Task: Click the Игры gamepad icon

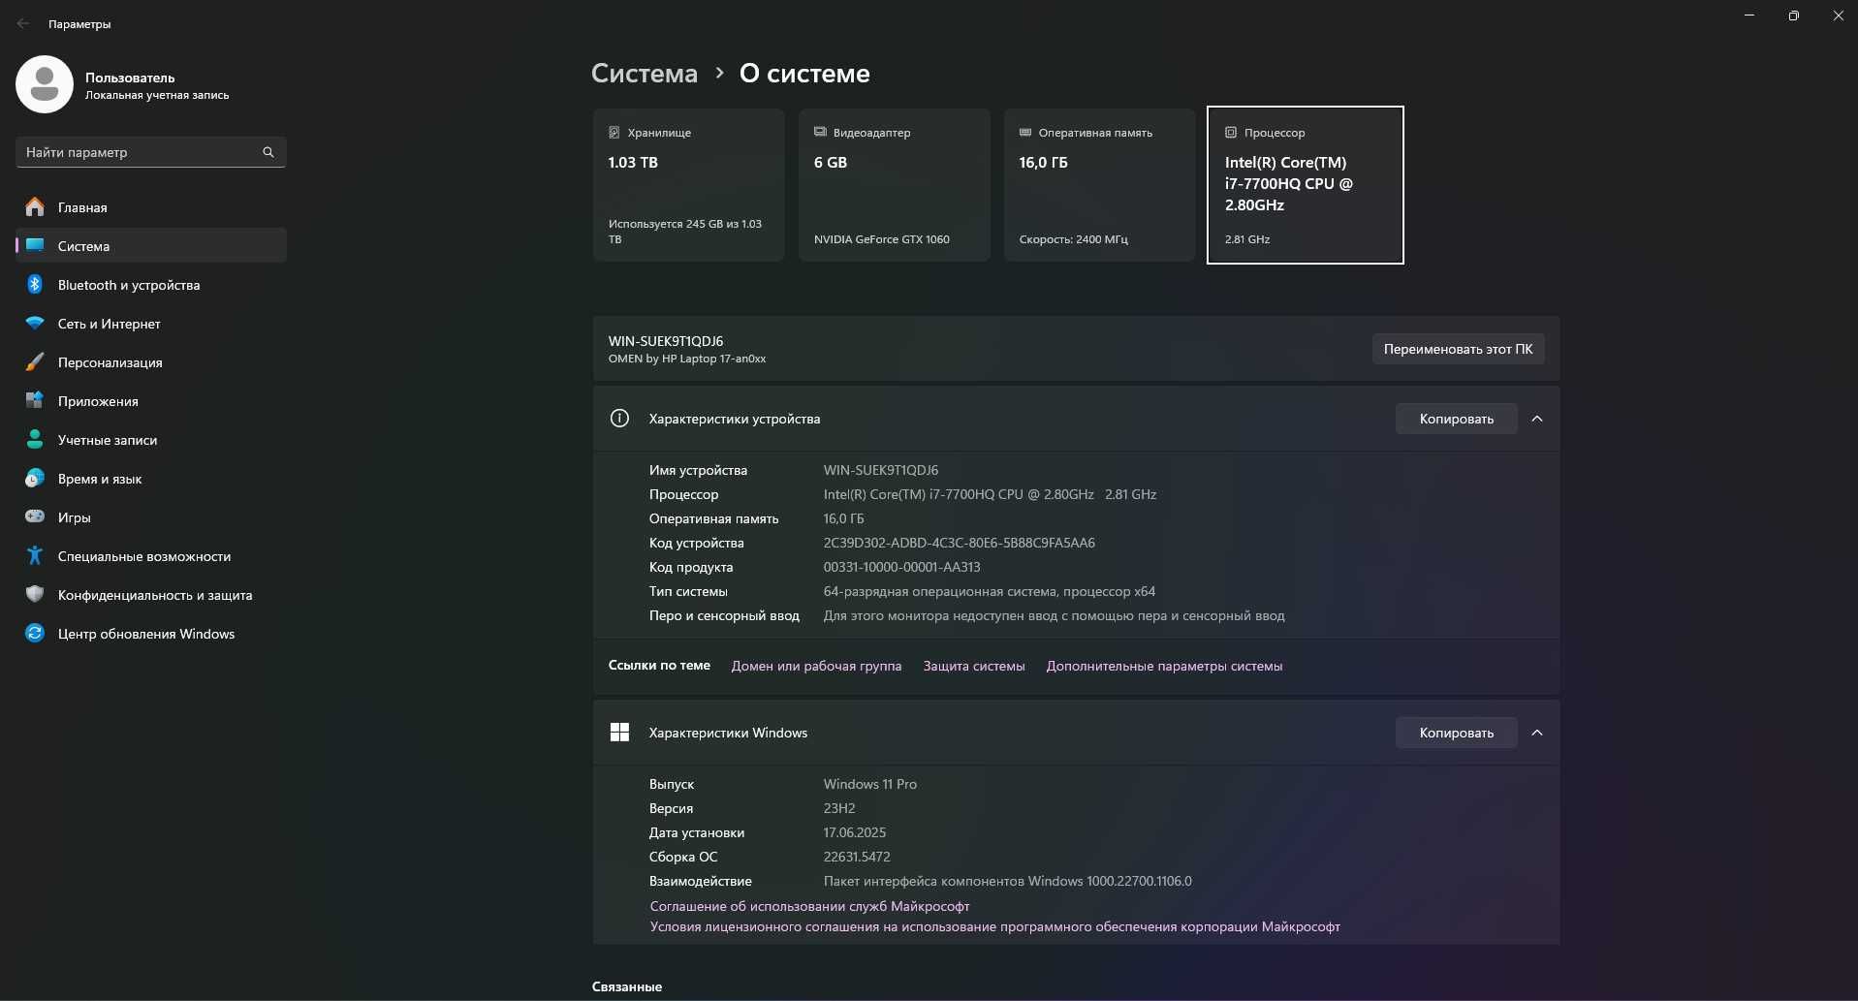Action: 35,516
